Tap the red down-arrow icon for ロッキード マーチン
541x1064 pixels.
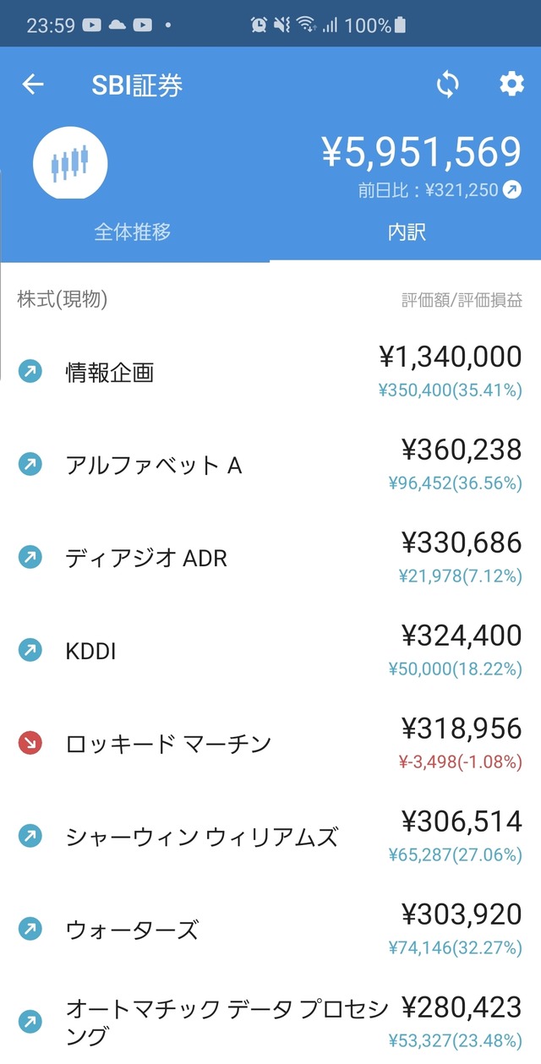coord(30,743)
